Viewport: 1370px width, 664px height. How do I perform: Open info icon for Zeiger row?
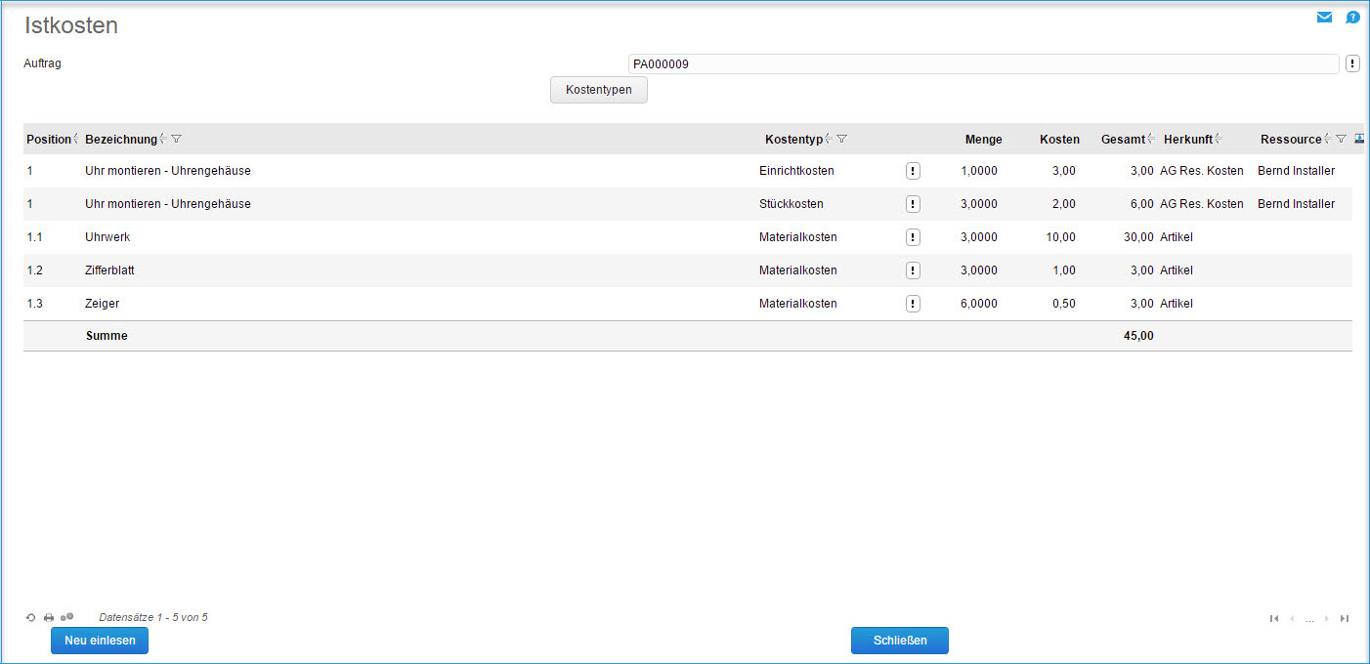(x=913, y=304)
